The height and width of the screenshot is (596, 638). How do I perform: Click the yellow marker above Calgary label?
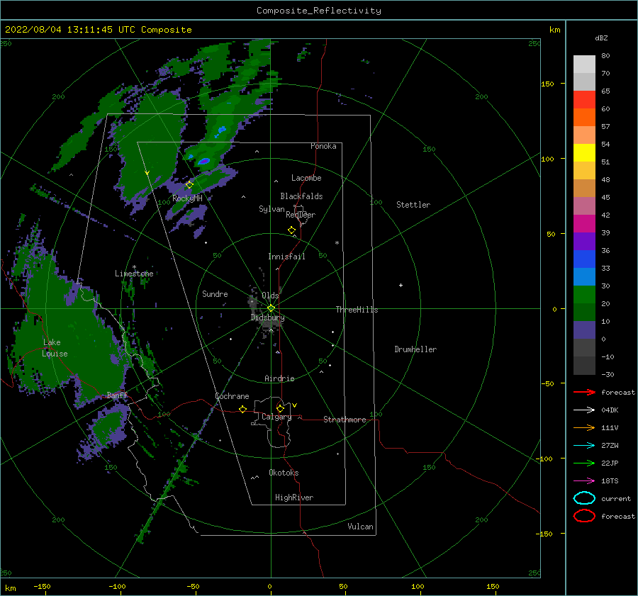[x=280, y=408]
